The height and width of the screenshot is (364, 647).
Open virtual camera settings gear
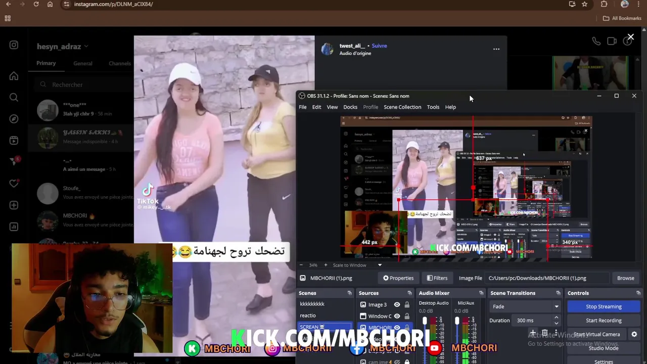(x=634, y=334)
